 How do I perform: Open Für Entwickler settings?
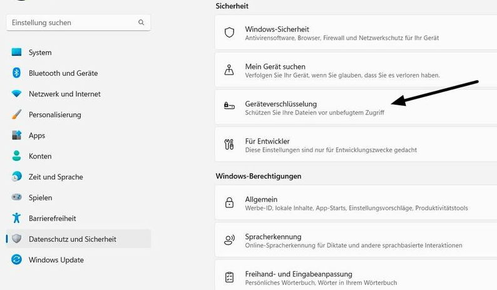point(267,142)
